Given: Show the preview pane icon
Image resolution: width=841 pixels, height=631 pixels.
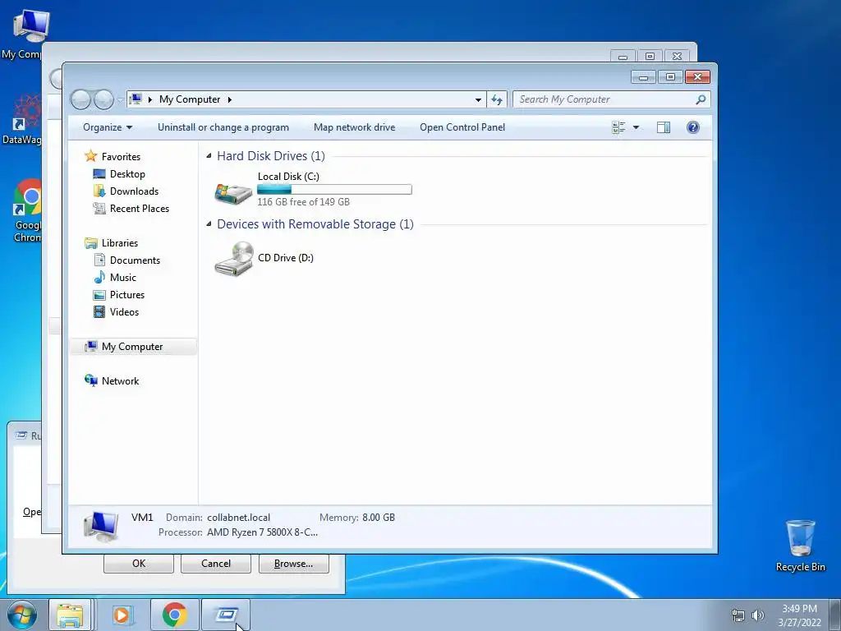Looking at the screenshot, I should pyautogui.click(x=664, y=127).
